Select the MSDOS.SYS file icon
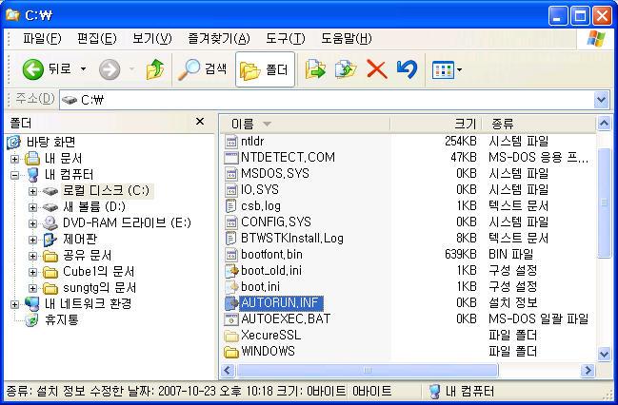The image size is (618, 405). pos(231,174)
